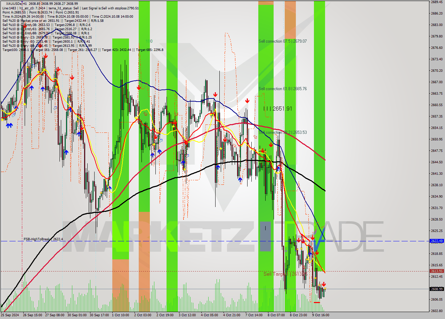This screenshot has width=445, height=319.
Task: Select the 2650.95 price axis value
Action: tap(437, 139)
